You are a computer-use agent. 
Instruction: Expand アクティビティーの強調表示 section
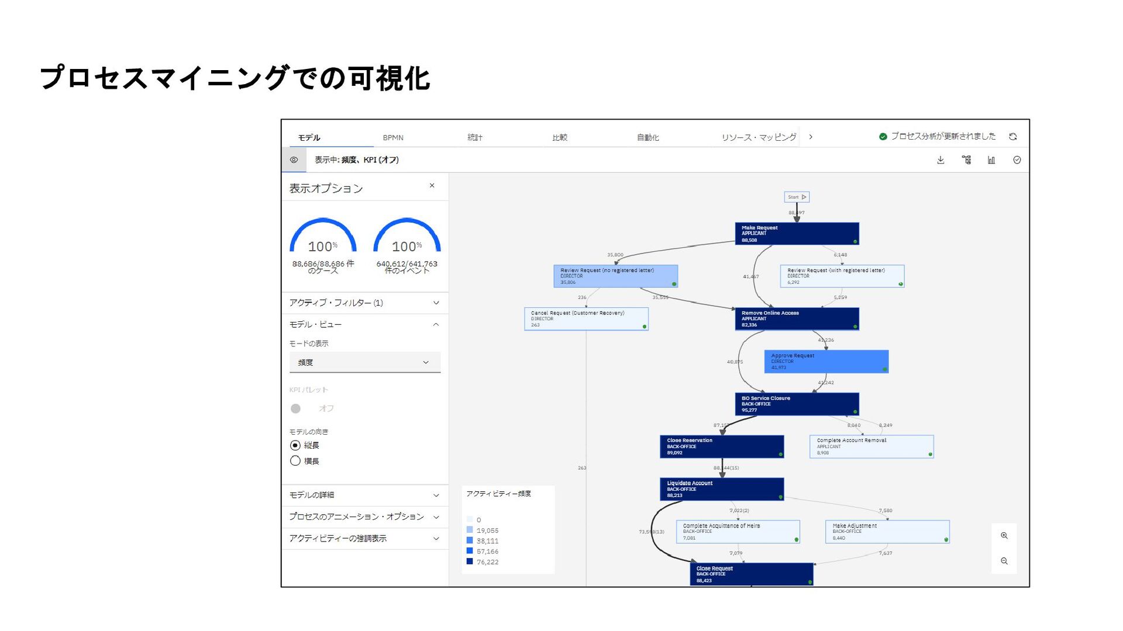pos(365,539)
